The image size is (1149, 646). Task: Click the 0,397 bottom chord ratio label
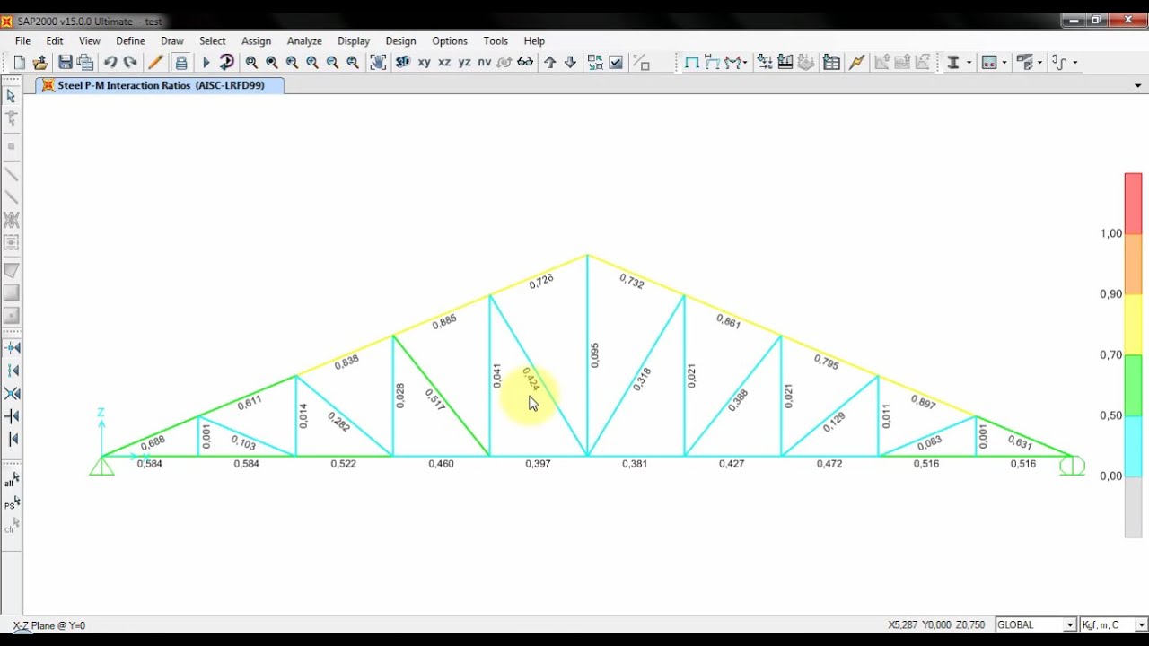tap(538, 464)
